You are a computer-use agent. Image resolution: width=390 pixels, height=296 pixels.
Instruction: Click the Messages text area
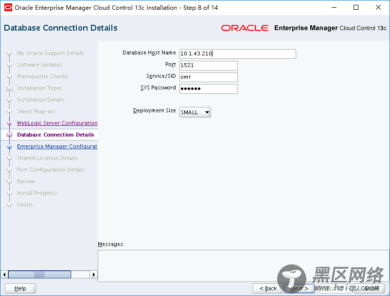tap(244, 266)
